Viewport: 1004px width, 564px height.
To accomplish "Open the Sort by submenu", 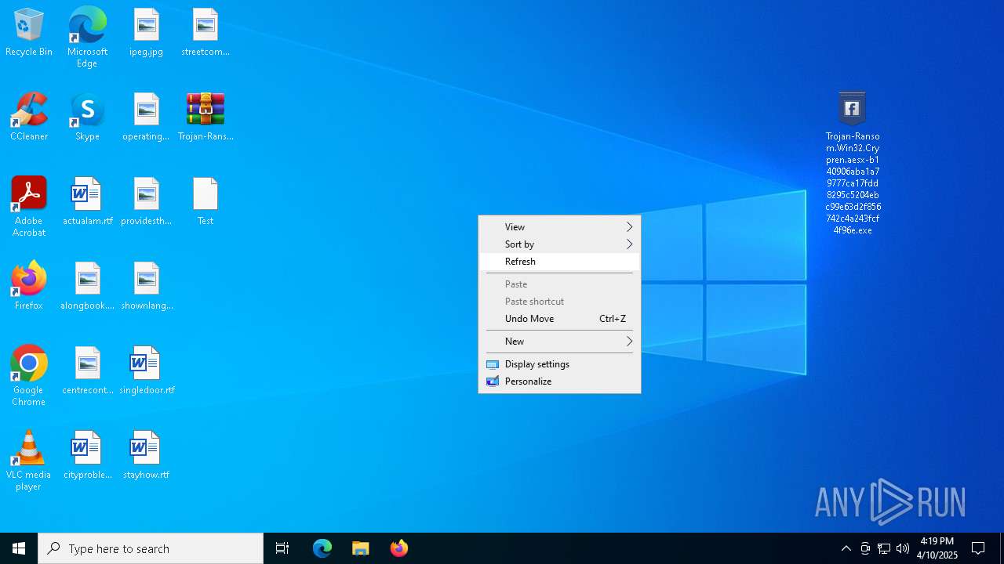I will 559,244.
